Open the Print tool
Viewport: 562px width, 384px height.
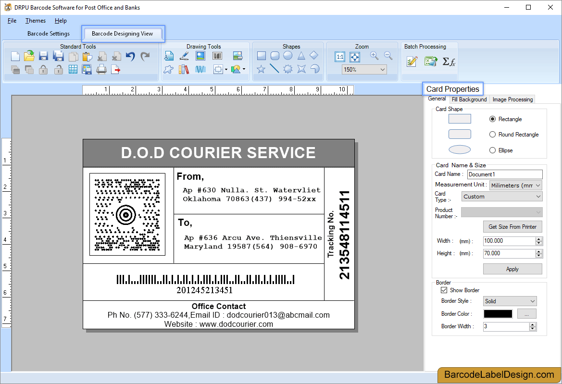click(101, 69)
